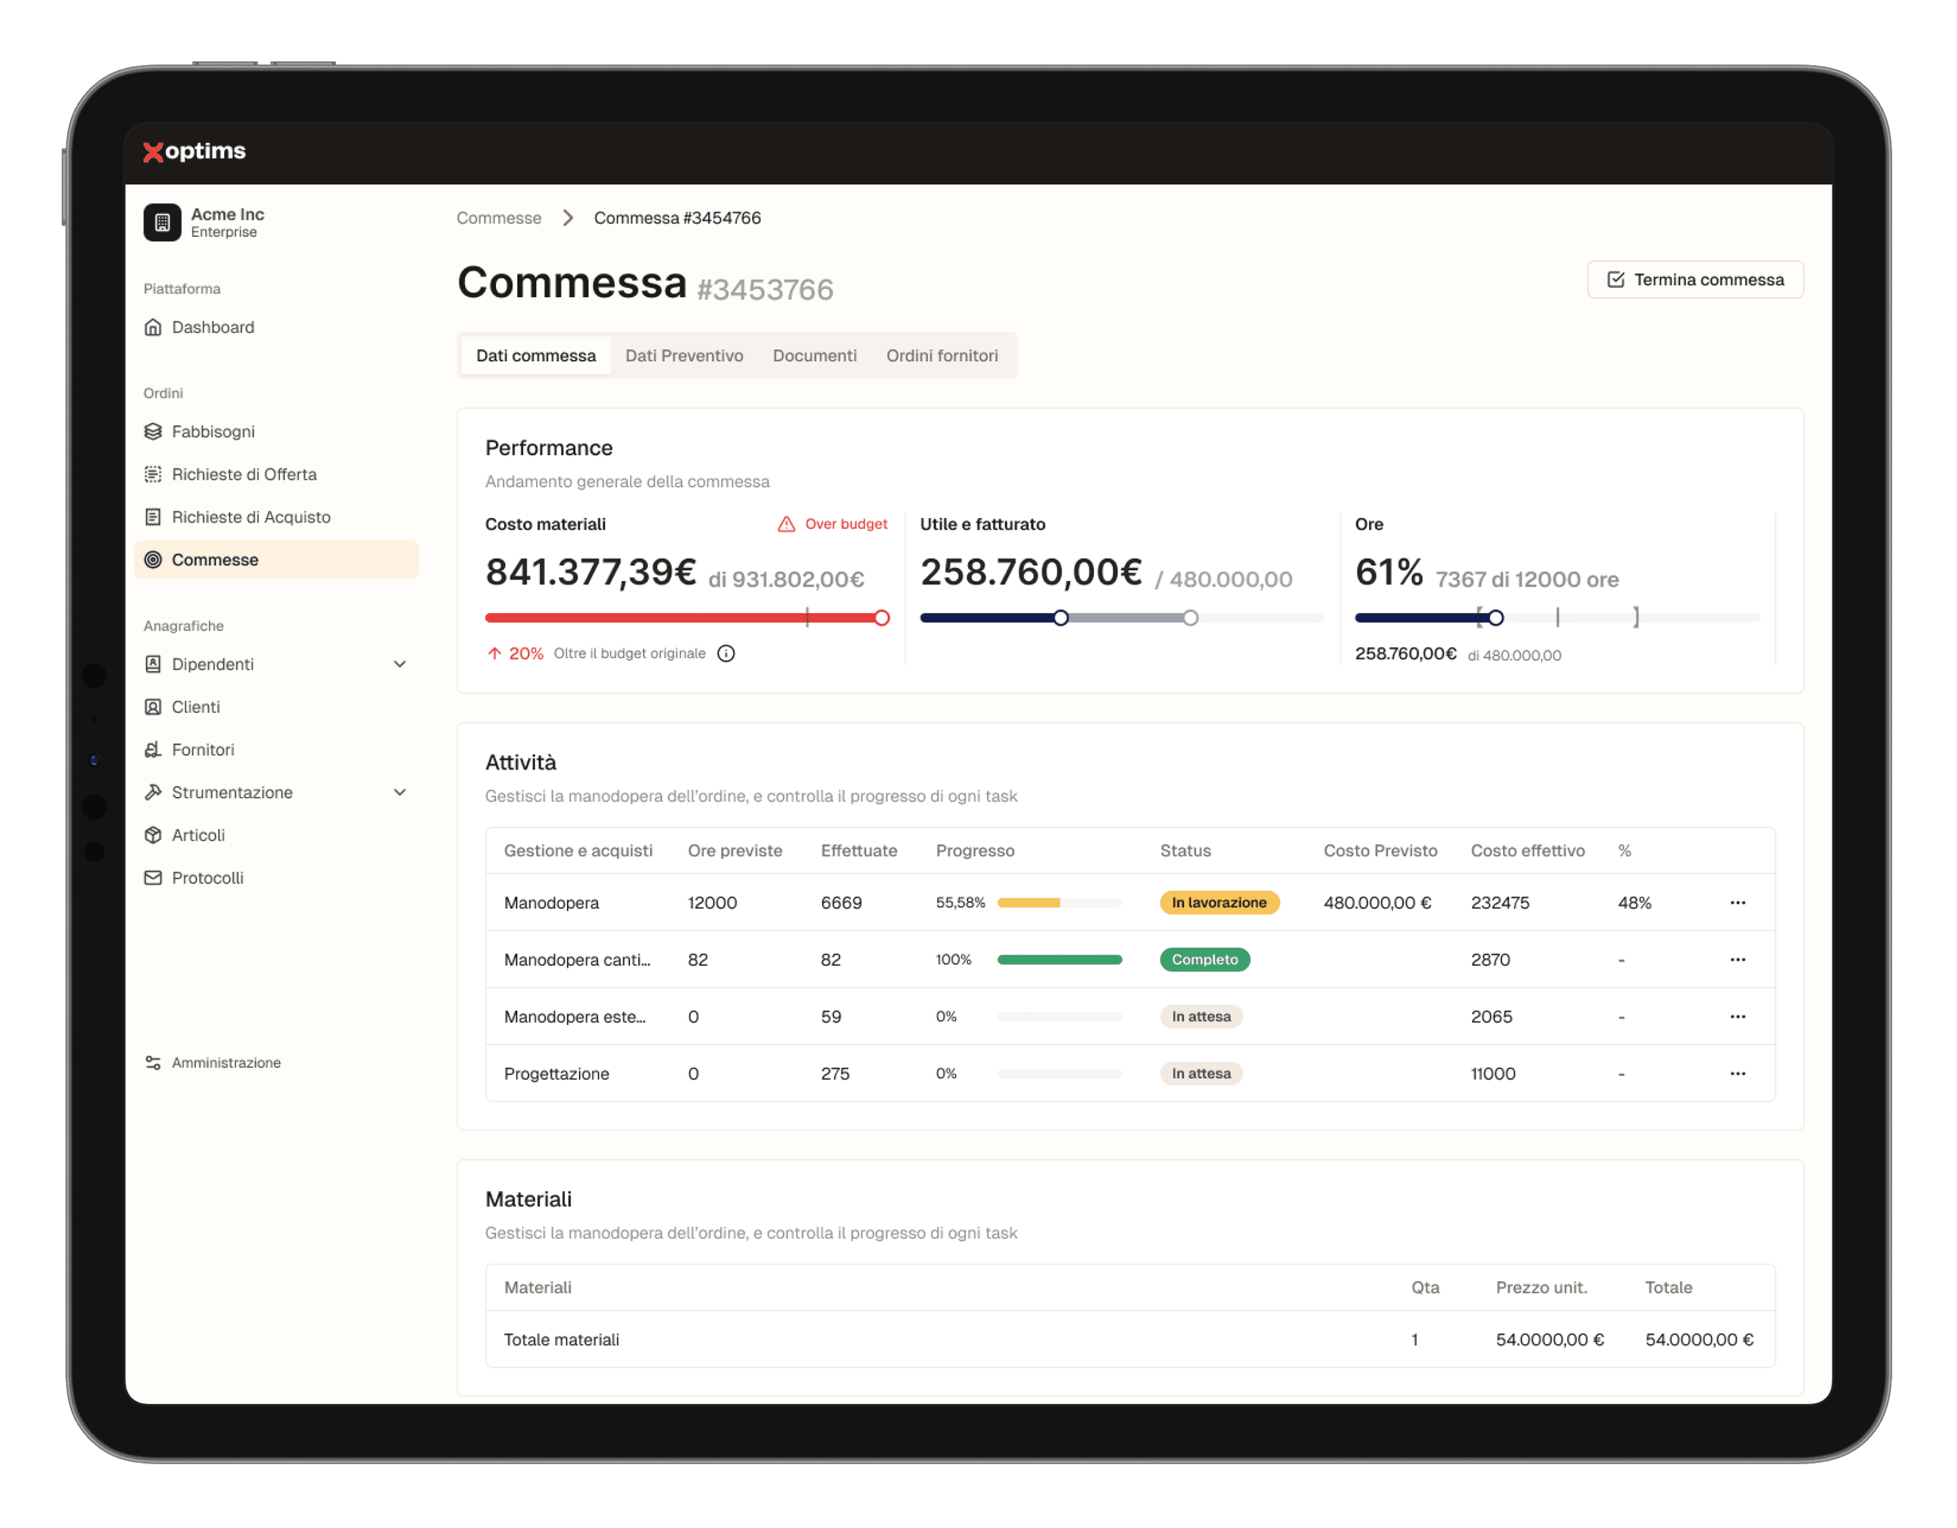Image resolution: width=1957 pixels, height=1528 pixels.
Task: Open the Ordini fornitori tab
Action: [x=942, y=356]
